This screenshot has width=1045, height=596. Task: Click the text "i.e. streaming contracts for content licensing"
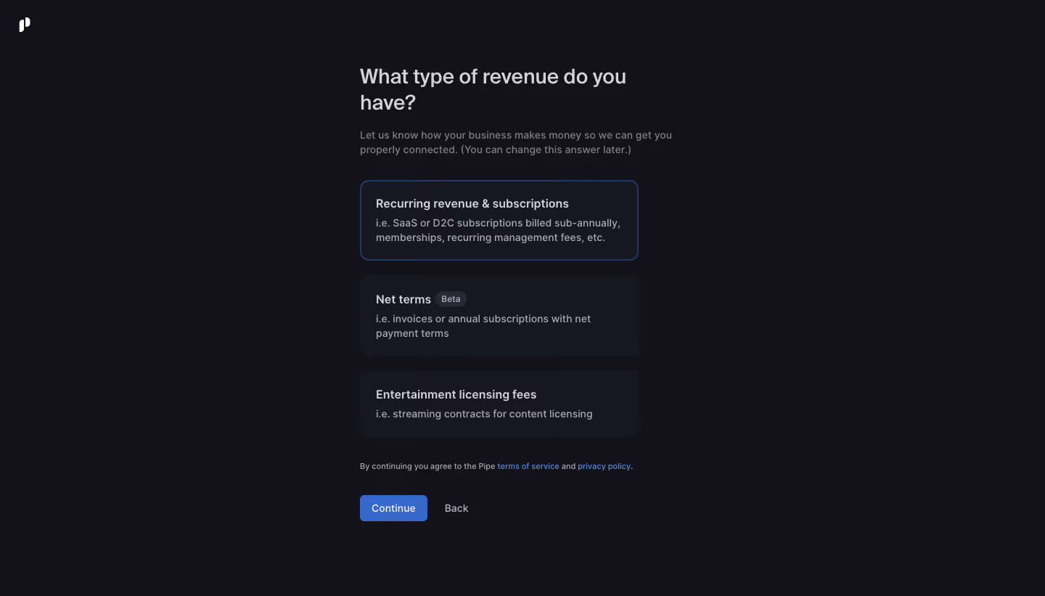point(484,414)
